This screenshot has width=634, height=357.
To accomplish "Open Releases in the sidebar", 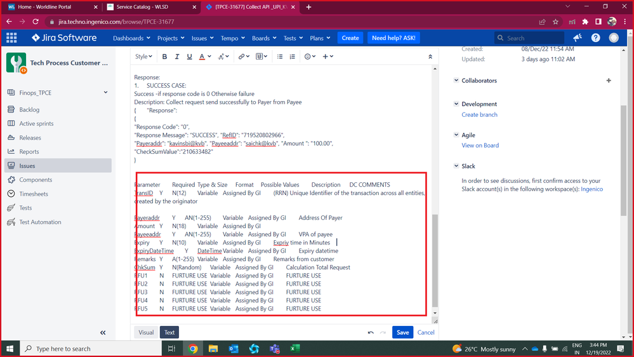I will pyautogui.click(x=30, y=138).
